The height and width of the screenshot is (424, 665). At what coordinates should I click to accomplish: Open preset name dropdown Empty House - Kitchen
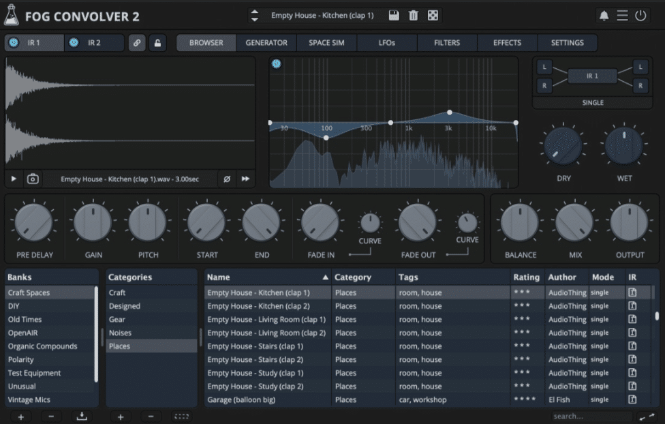tap(322, 15)
